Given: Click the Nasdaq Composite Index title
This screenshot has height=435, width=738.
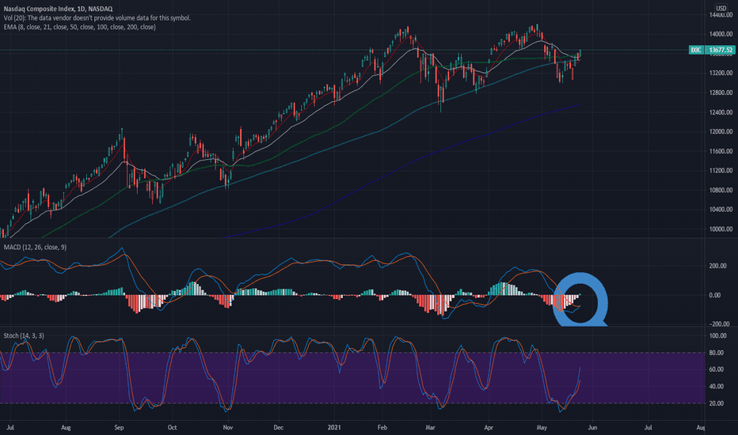Looking at the screenshot, I should pyautogui.click(x=59, y=9).
